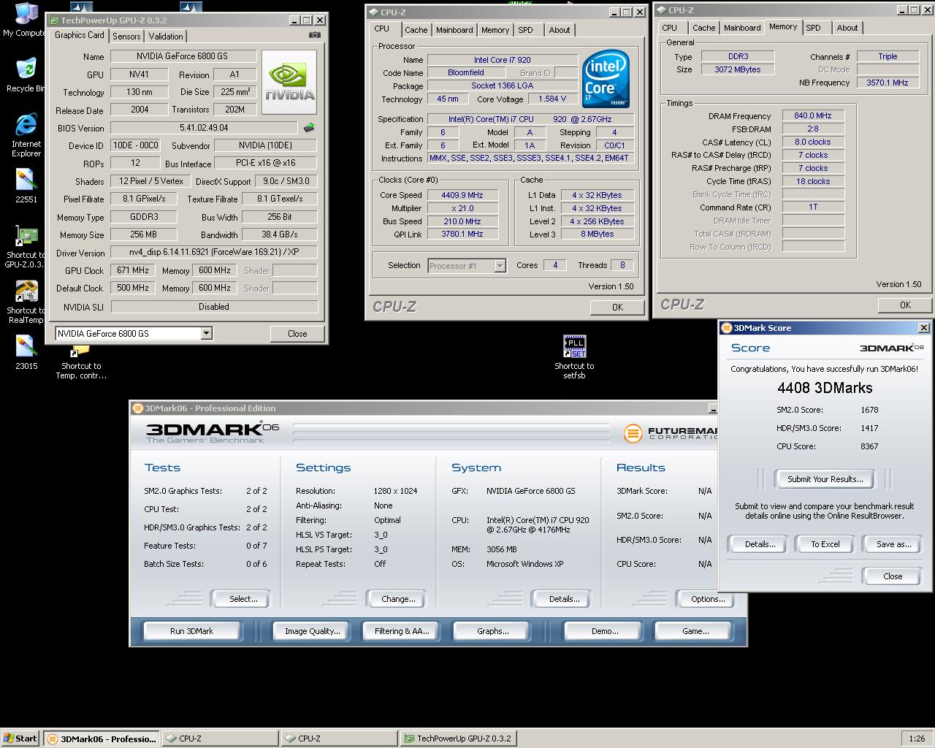The image size is (935, 748).
Task: Open Cache tab in left CPU-Z window
Action: (x=416, y=30)
